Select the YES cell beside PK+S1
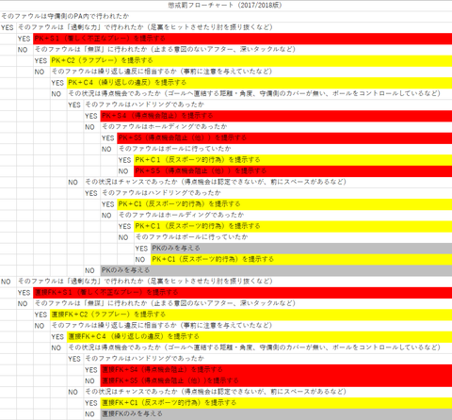The image size is (452, 420). [24, 39]
